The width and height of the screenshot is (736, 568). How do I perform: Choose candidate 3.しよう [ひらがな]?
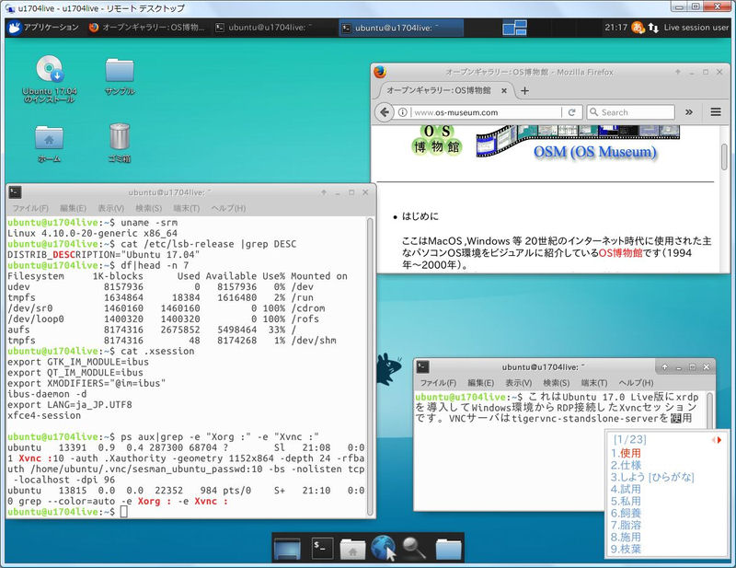pyautogui.click(x=652, y=478)
